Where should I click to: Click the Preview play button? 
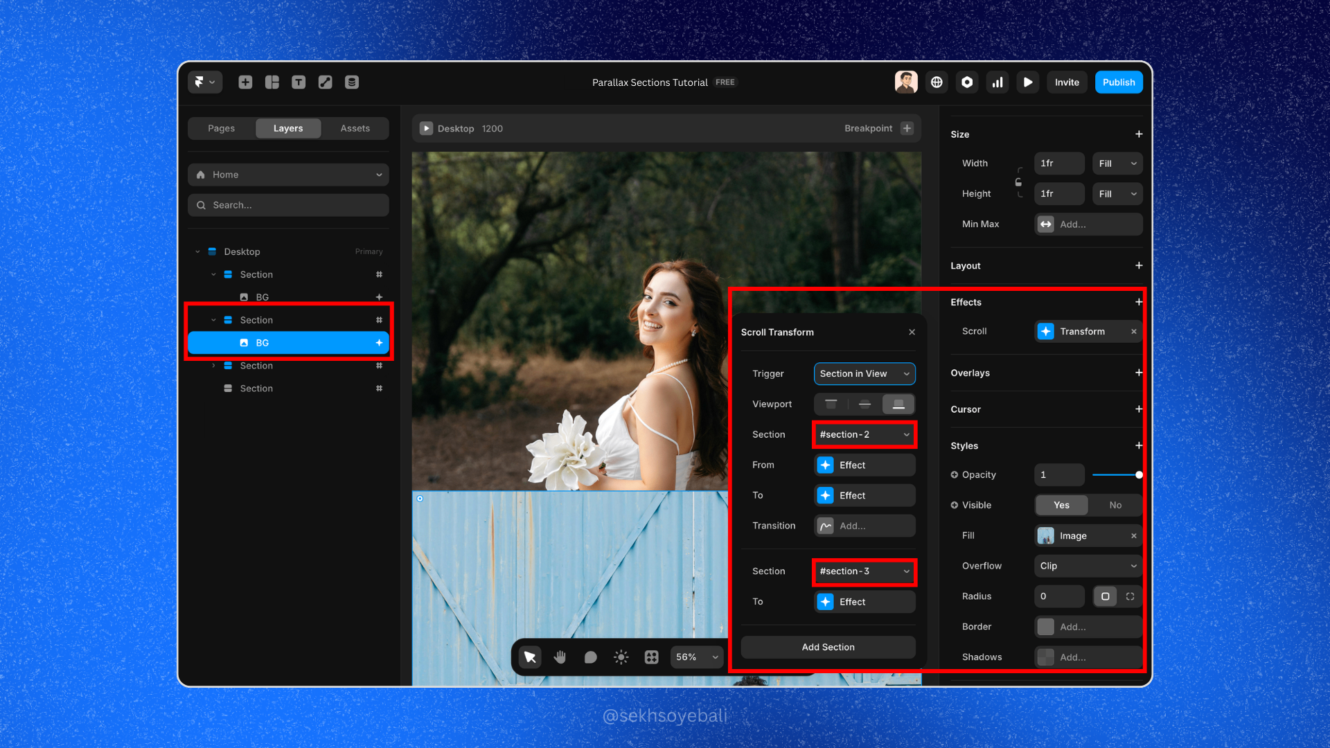pyautogui.click(x=1028, y=82)
